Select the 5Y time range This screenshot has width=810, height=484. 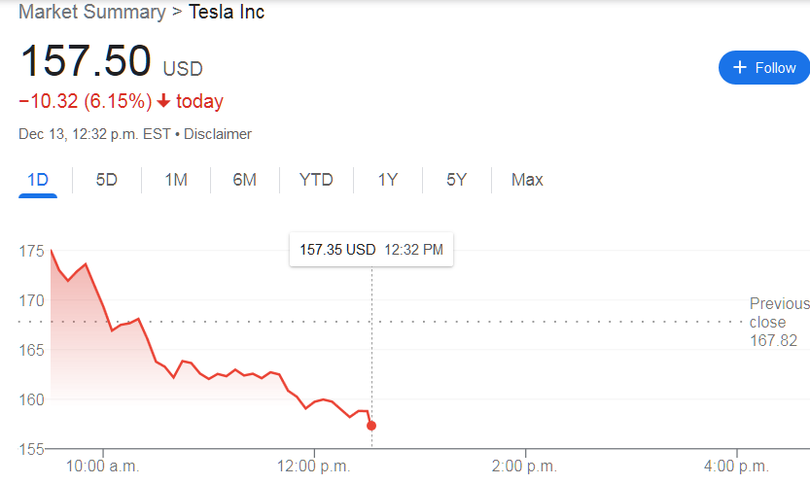tap(456, 180)
